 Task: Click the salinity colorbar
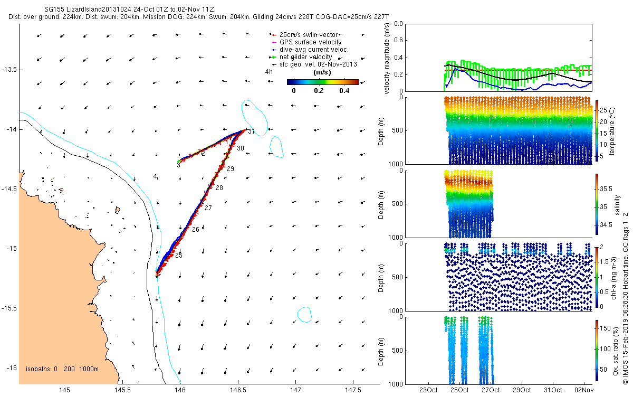click(x=597, y=204)
